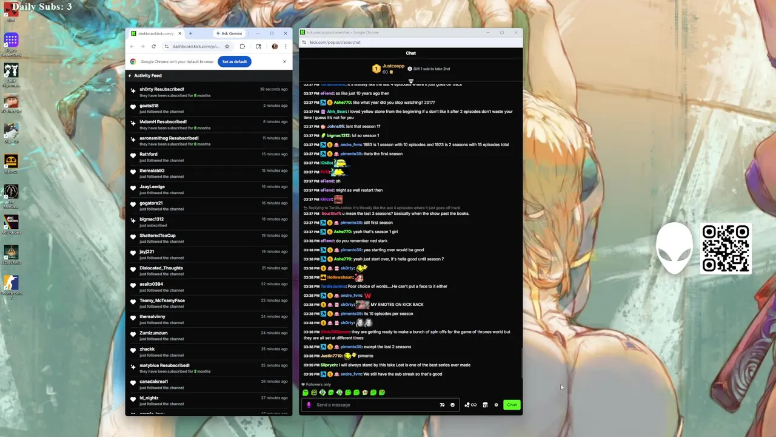Screen dimensions: 776x437
Task: Open chat settings gear icon
Action: point(496,405)
